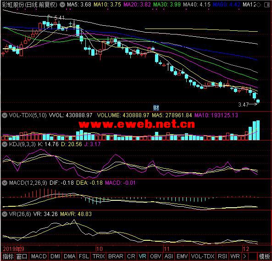Click the 模板 button at bottom right

264,256
